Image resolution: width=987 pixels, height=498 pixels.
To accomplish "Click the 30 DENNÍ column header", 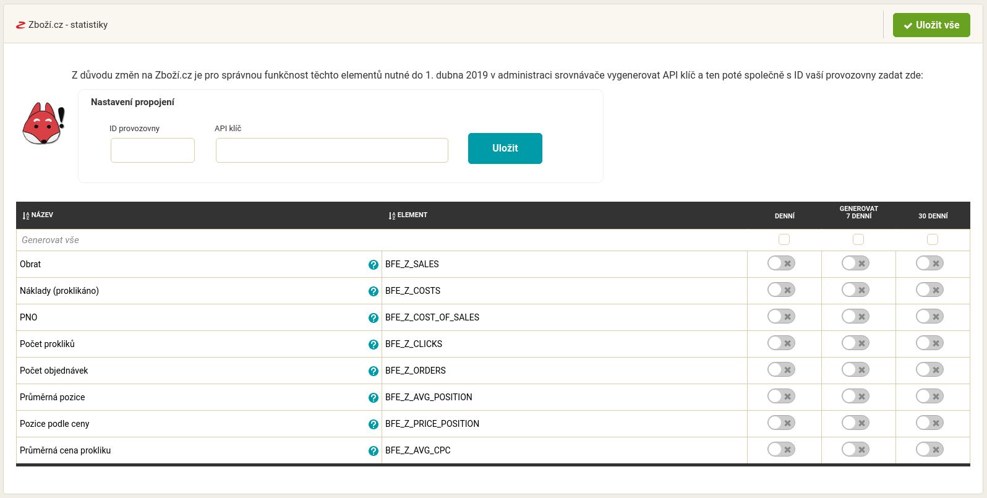I will tap(933, 216).
